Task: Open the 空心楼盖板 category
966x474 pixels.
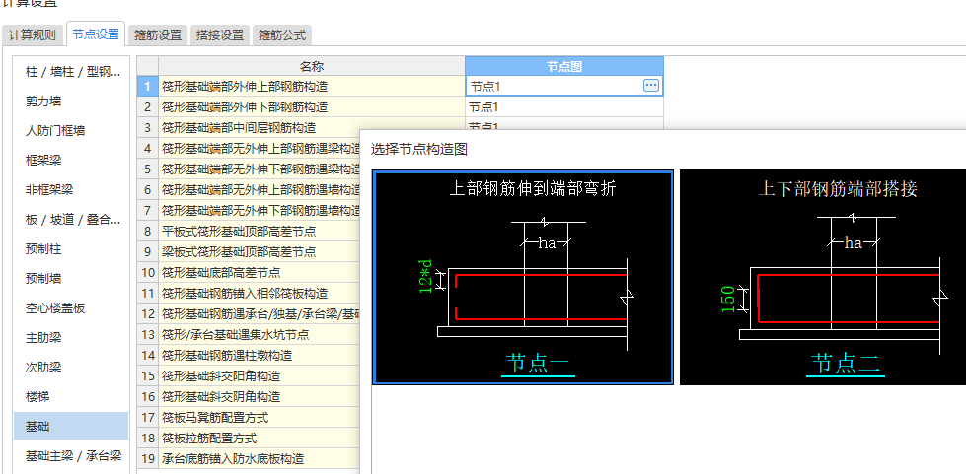Action: 72,307
